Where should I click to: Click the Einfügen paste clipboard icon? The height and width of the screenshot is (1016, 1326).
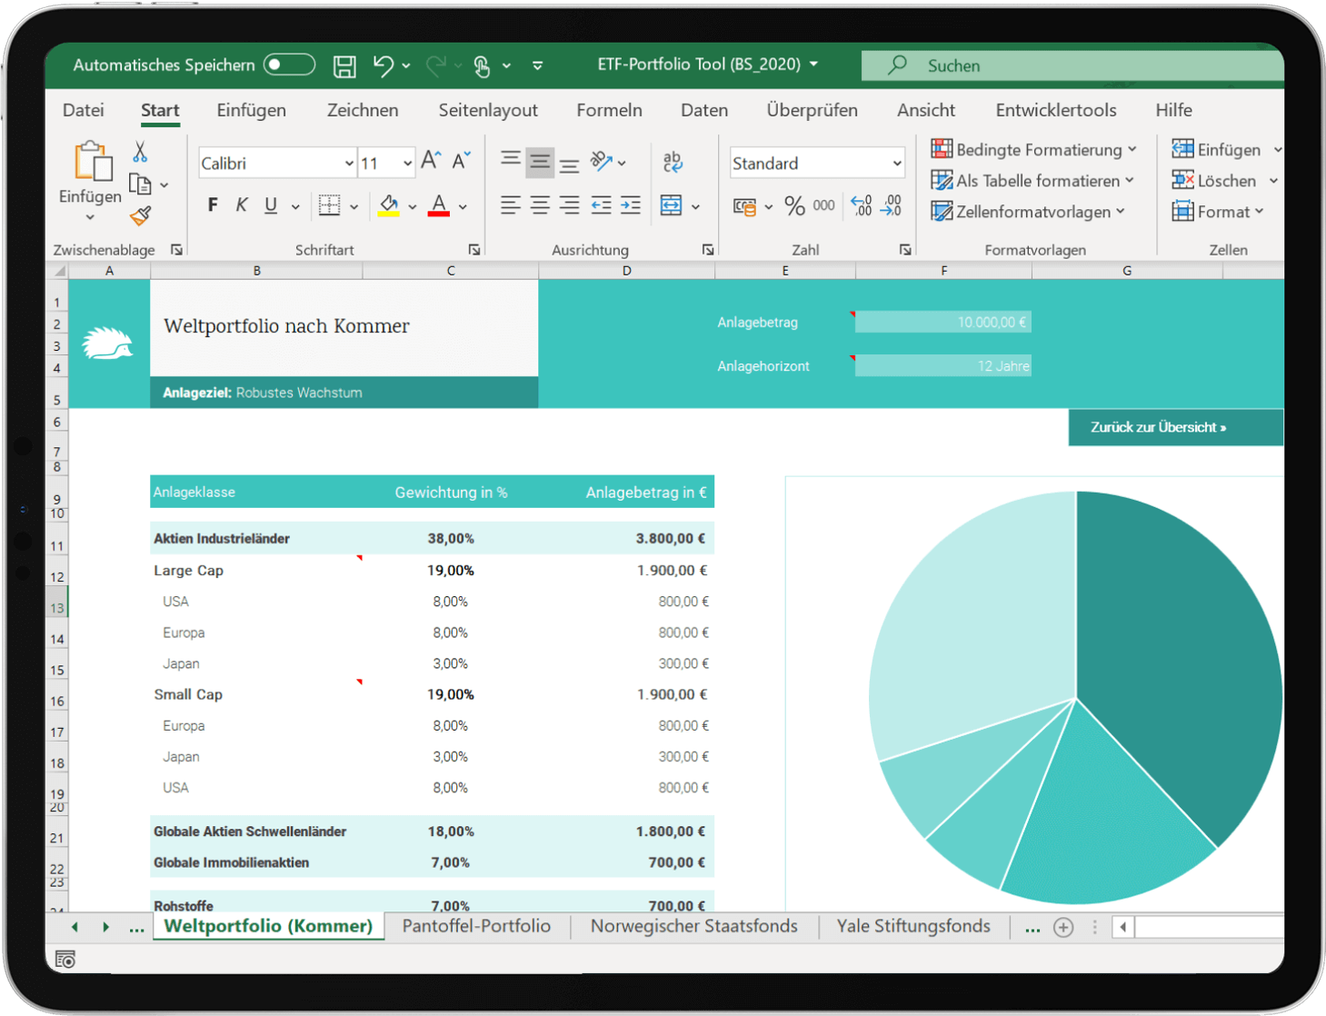pos(93,161)
